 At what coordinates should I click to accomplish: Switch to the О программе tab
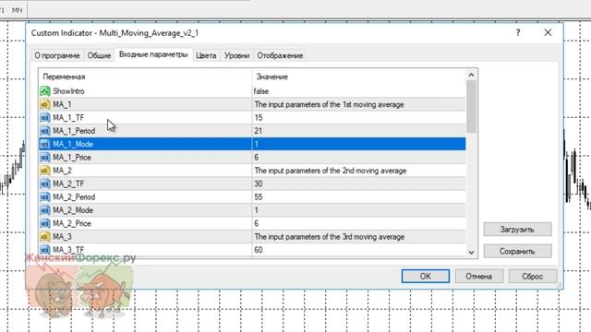tap(57, 55)
